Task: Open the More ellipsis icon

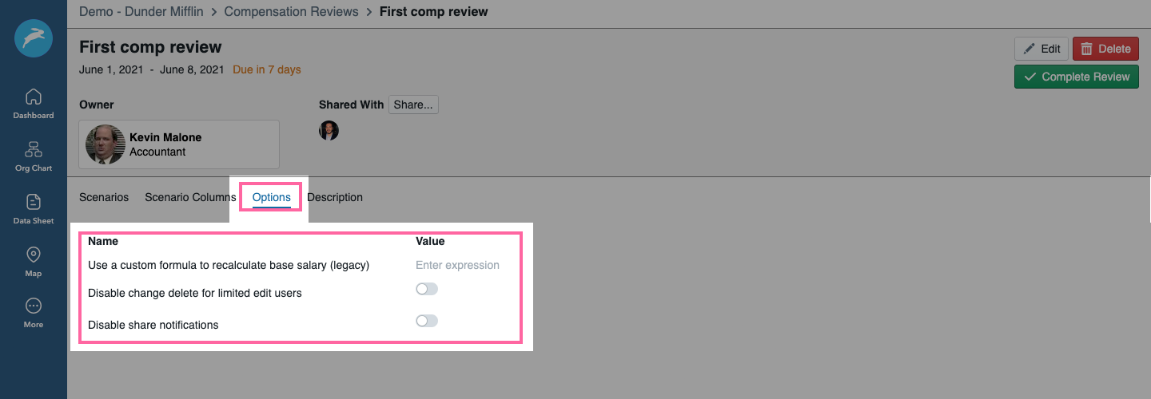Action: 34,306
